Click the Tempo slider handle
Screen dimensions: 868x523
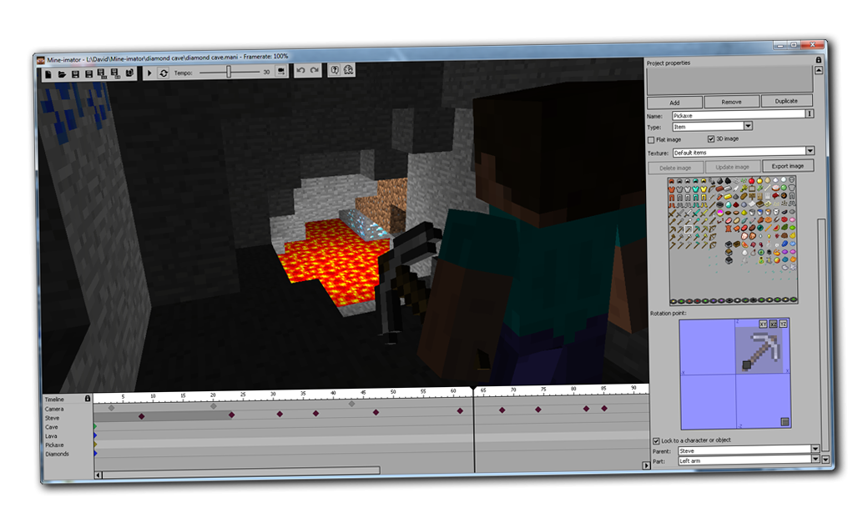click(228, 72)
